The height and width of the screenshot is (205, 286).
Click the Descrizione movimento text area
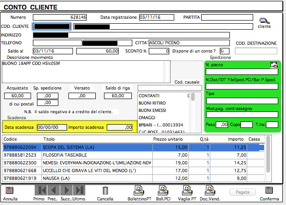click(x=83, y=72)
